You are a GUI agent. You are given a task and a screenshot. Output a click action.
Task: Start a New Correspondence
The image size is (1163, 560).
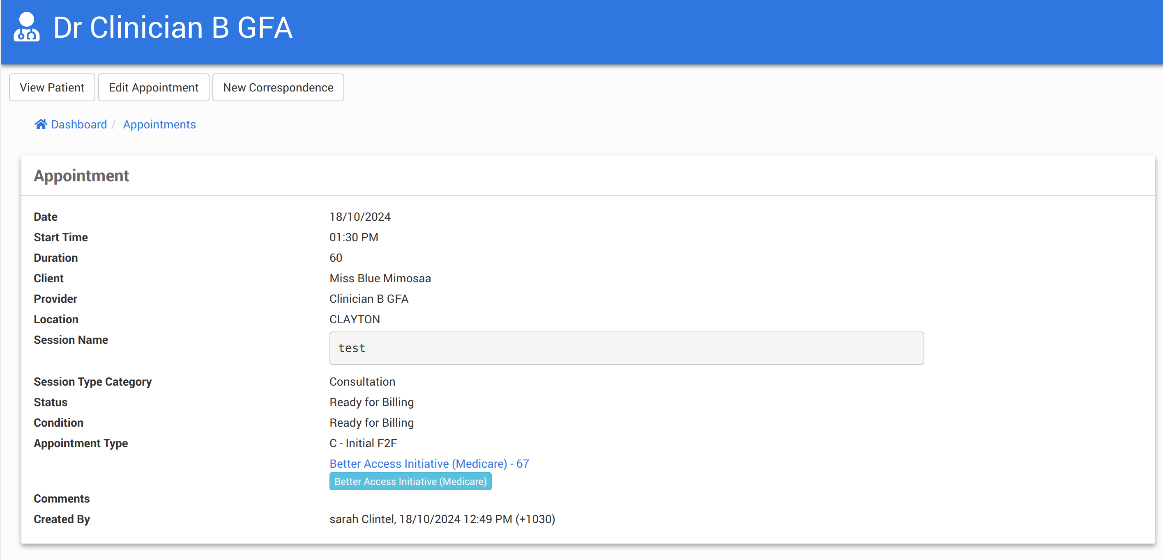pyautogui.click(x=278, y=87)
